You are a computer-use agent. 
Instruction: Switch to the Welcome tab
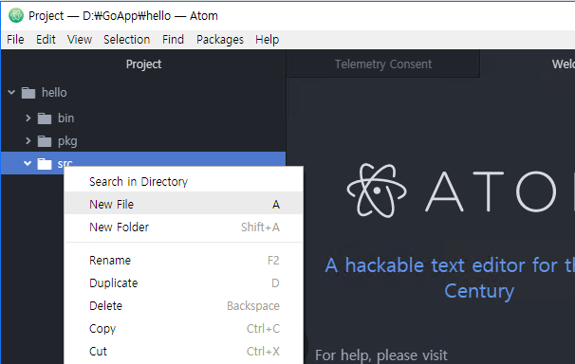click(528, 64)
